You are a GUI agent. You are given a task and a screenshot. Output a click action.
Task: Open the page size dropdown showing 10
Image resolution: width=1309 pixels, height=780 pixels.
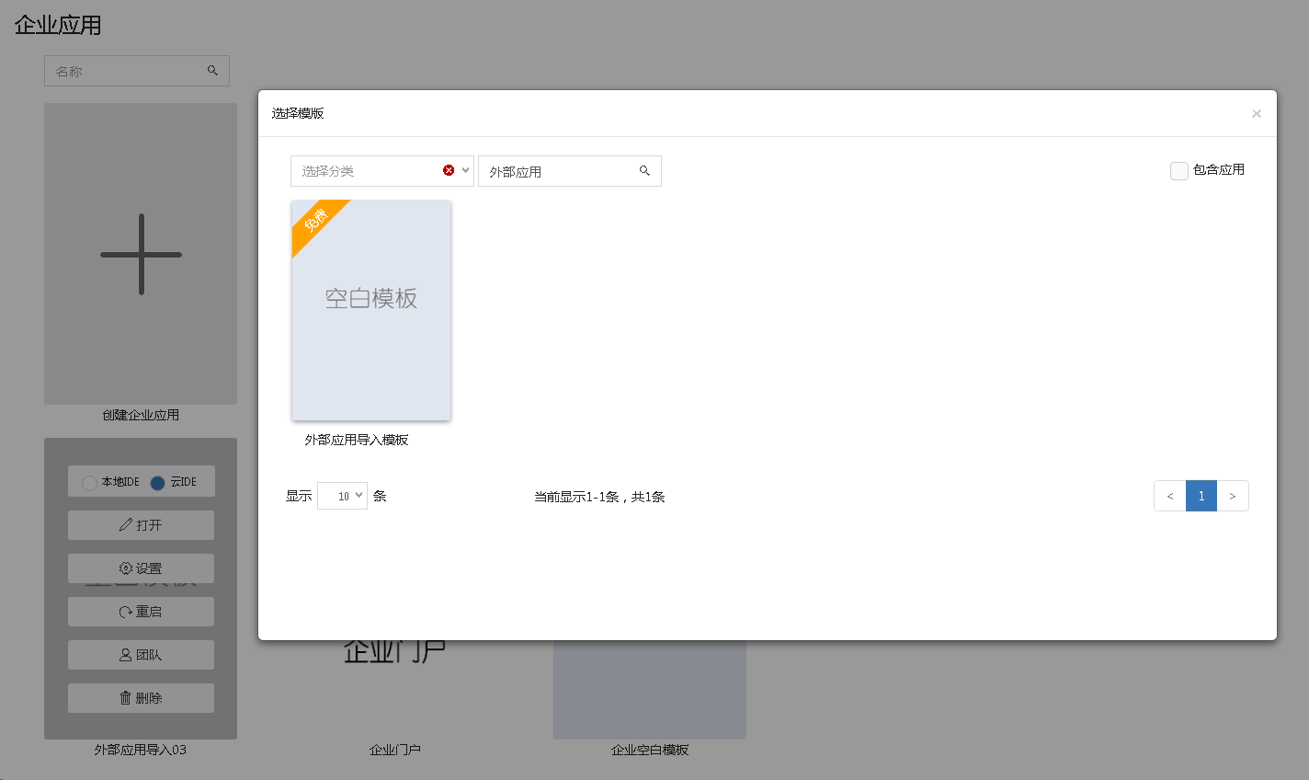[343, 496]
